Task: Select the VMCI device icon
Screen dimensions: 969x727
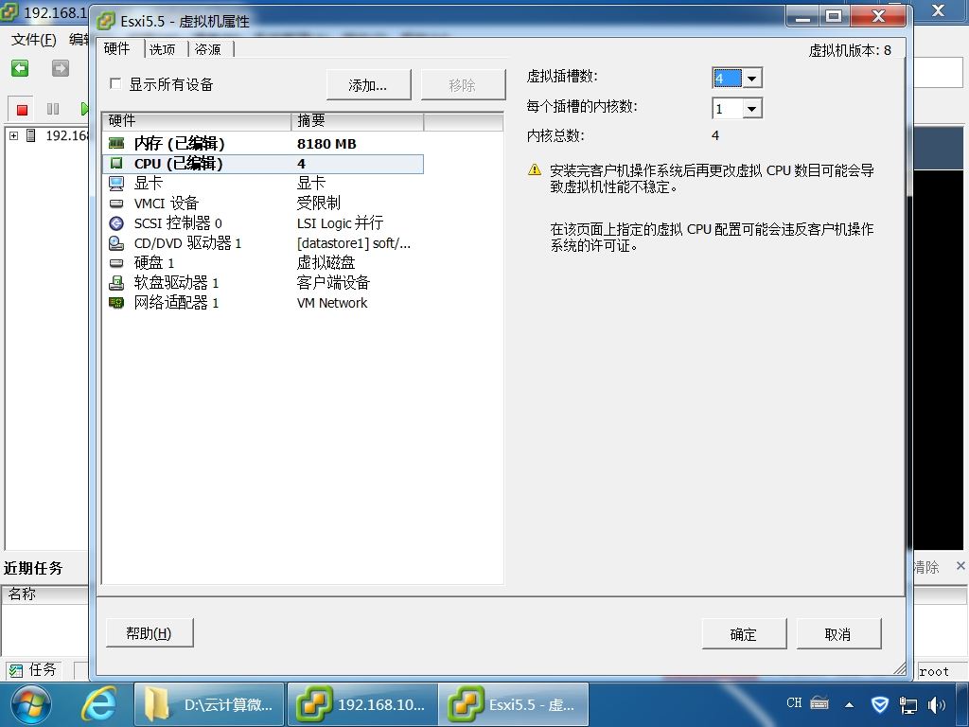Action: click(x=116, y=203)
